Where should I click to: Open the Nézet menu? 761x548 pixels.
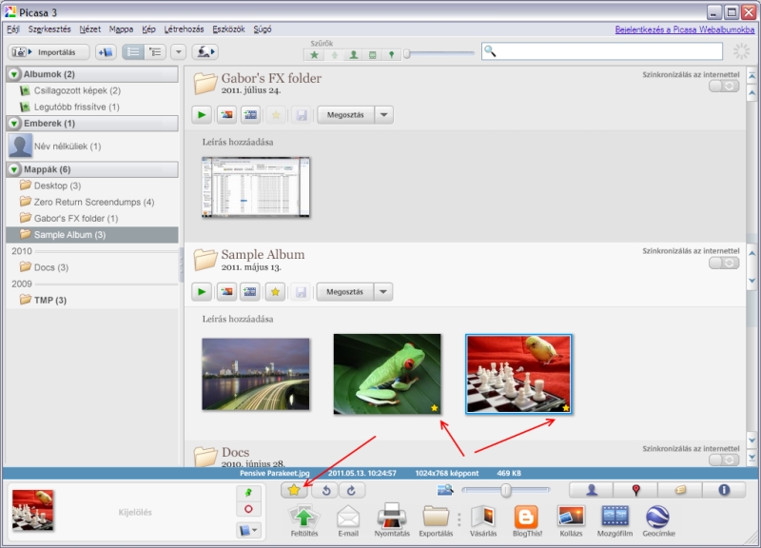point(89,29)
